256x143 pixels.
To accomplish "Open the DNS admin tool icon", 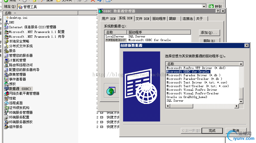I will point(6,22).
